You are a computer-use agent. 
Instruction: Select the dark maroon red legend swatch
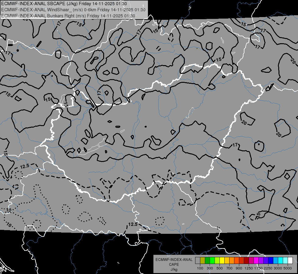(x=246, y=261)
